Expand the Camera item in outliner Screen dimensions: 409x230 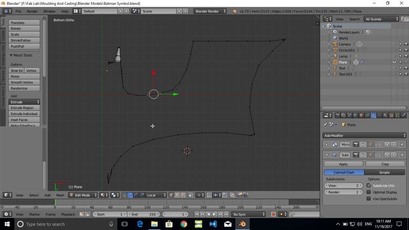329,44
